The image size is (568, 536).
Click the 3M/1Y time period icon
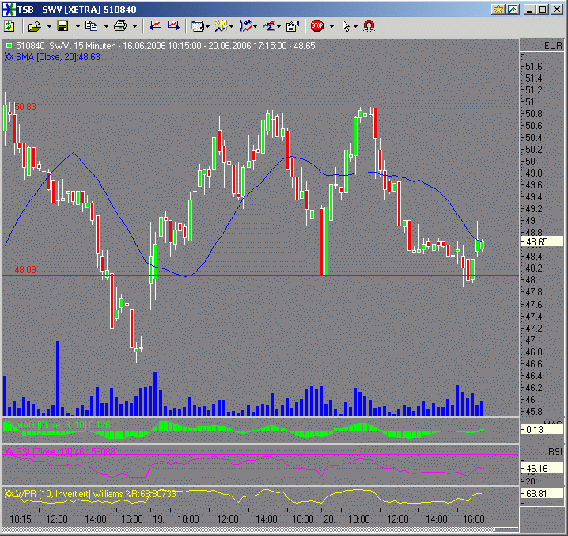tap(221, 26)
